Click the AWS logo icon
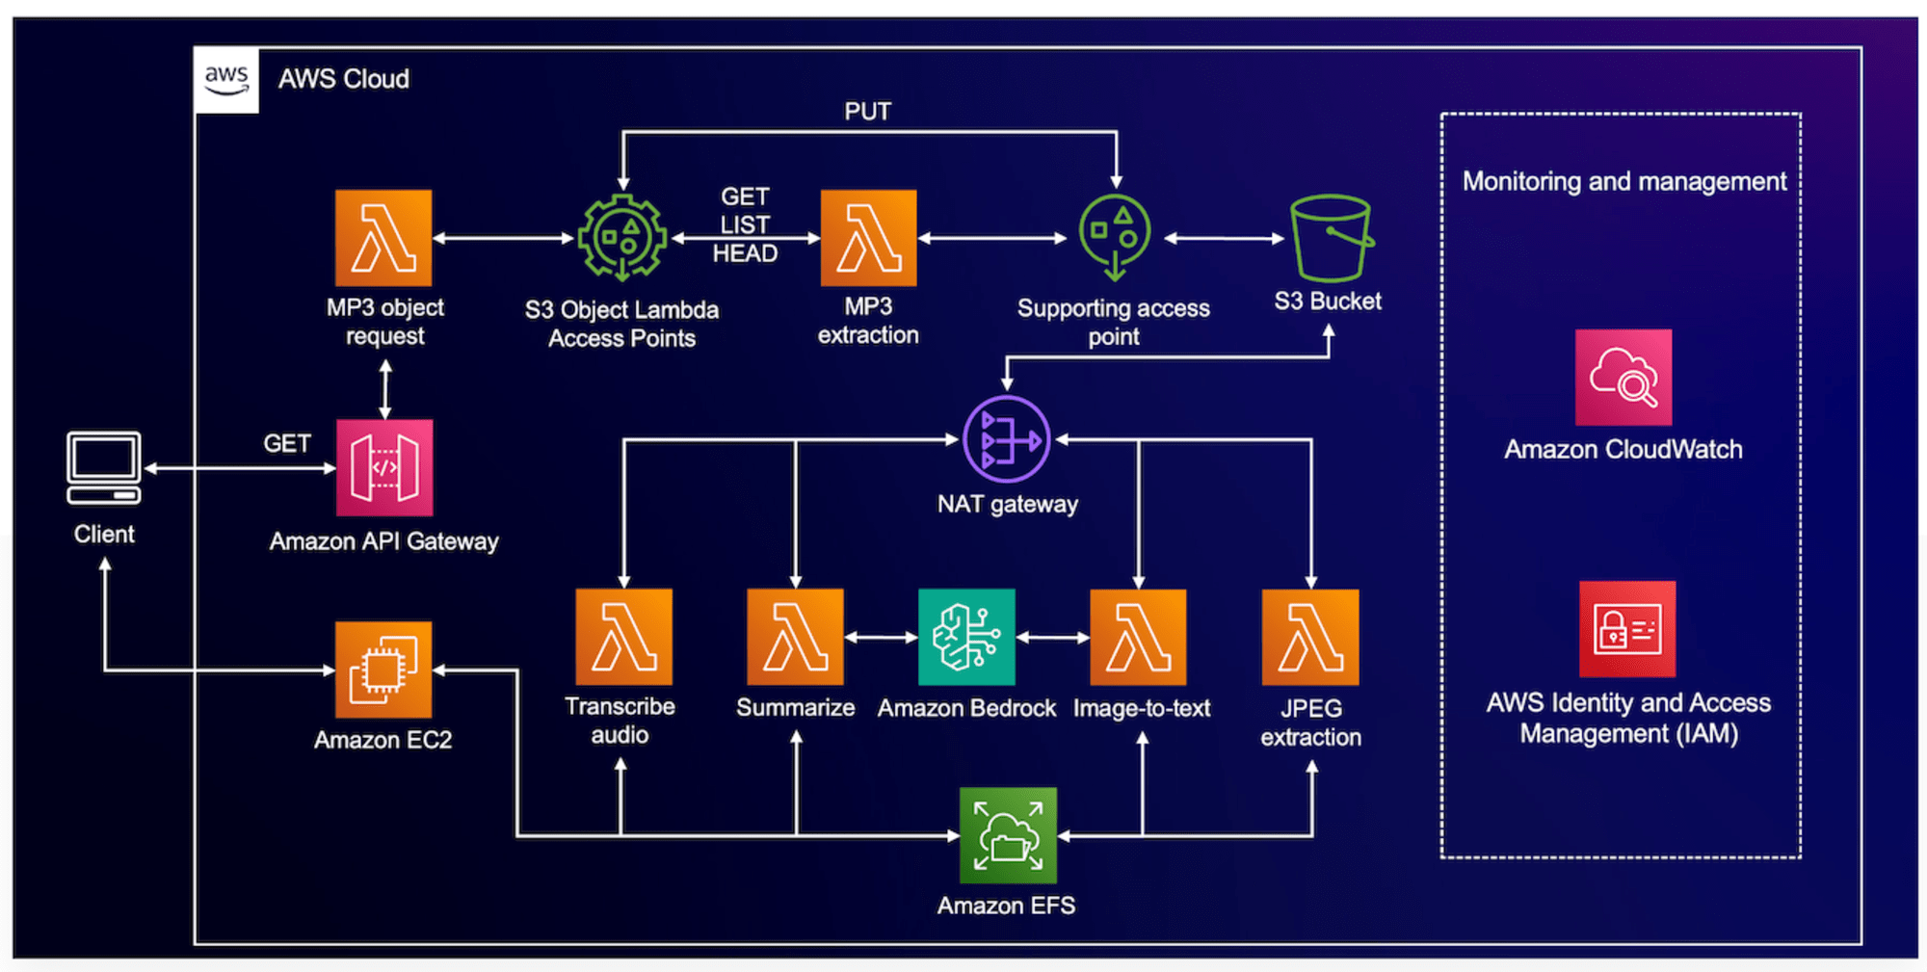Viewport: 1927px width, 972px height. 226,79
